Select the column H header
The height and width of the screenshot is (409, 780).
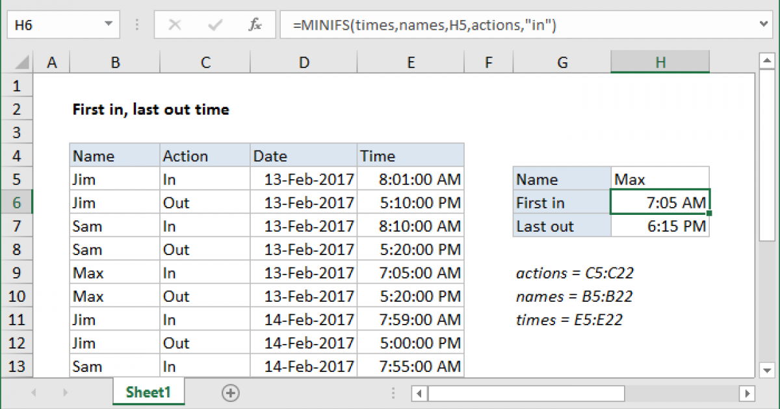pos(660,62)
